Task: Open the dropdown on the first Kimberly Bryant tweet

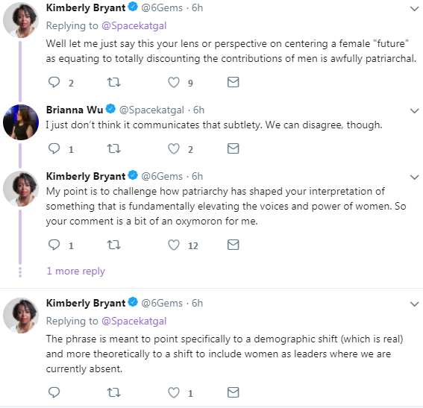Action: [x=414, y=9]
